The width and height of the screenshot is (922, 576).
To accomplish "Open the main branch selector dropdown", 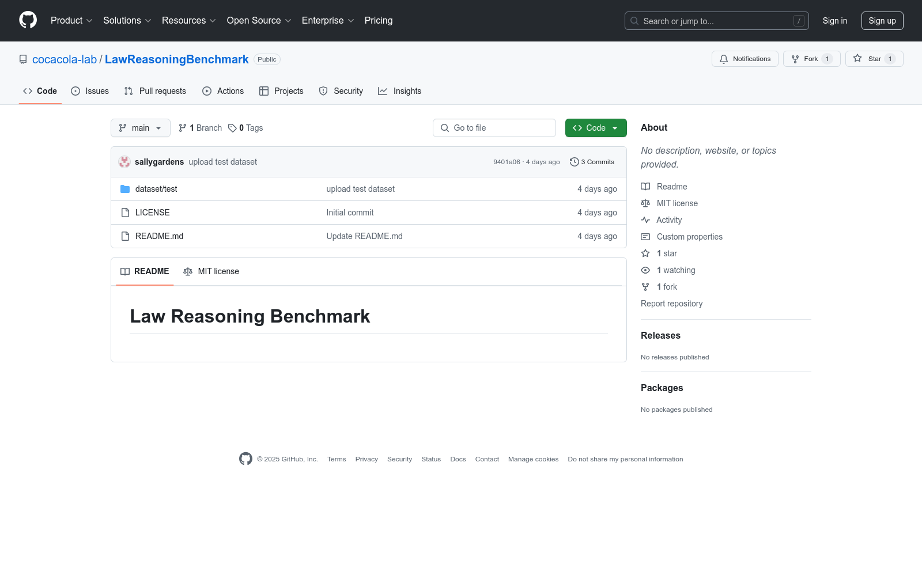I will point(141,128).
